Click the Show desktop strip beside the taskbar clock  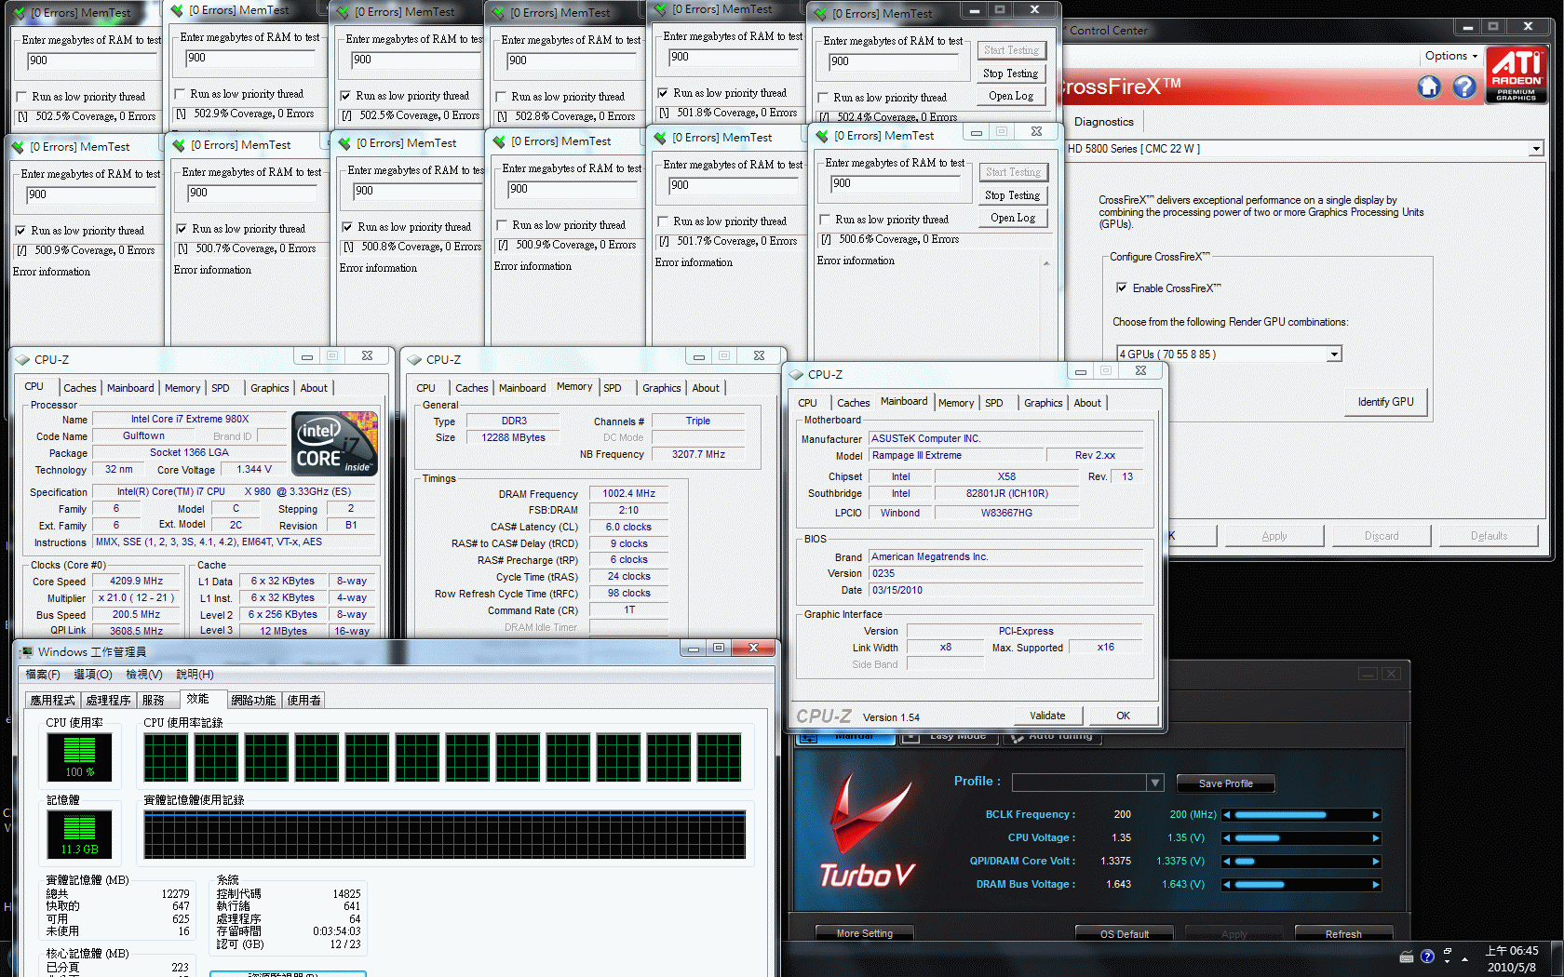pos(1557,958)
